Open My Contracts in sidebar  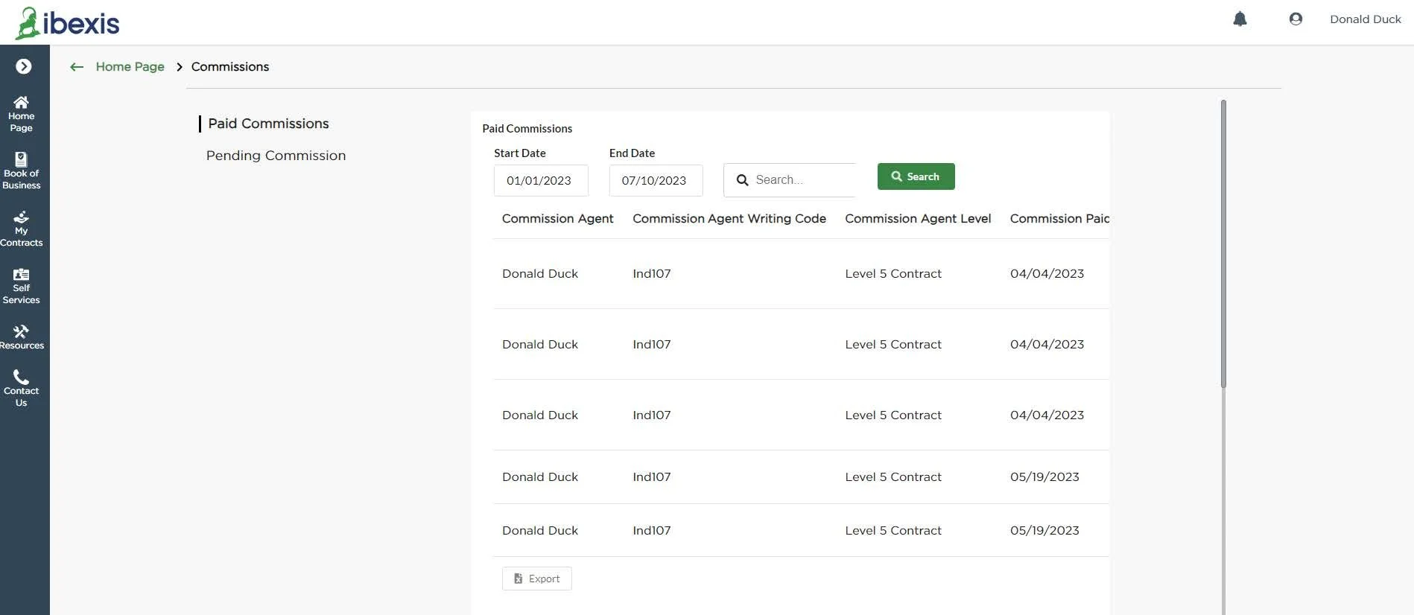(22, 229)
